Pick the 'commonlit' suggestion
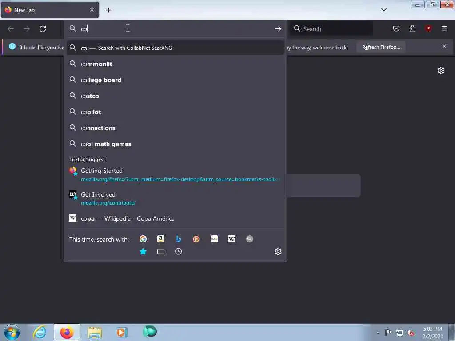The height and width of the screenshot is (341, 455). point(175,64)
